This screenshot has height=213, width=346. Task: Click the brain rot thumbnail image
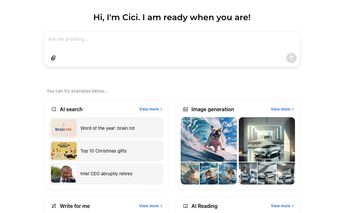point(64,128)
